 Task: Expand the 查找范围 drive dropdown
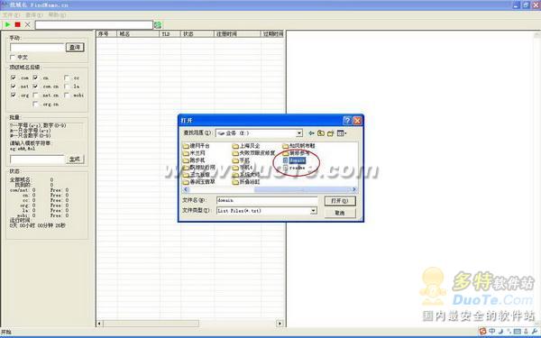pos(299,133)
